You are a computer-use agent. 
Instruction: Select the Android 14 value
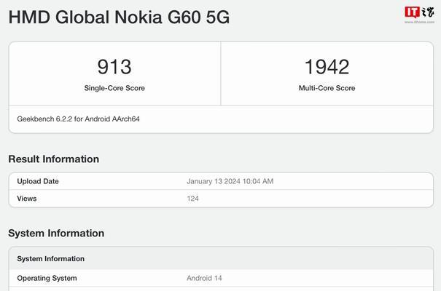(204, 278)
